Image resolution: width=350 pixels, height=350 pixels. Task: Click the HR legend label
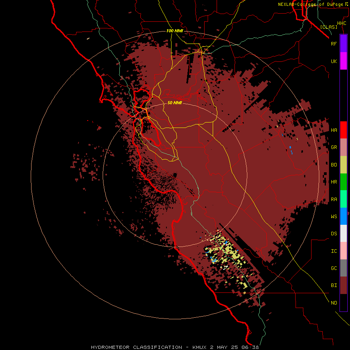[x=334, y=182]
